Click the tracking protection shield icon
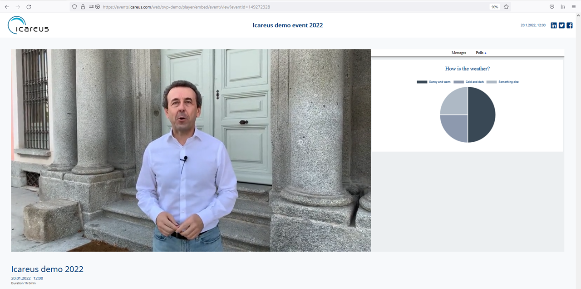 (x=75, y=7)
